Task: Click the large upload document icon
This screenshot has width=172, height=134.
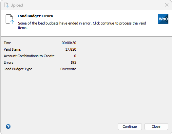Action: [10, 19]
